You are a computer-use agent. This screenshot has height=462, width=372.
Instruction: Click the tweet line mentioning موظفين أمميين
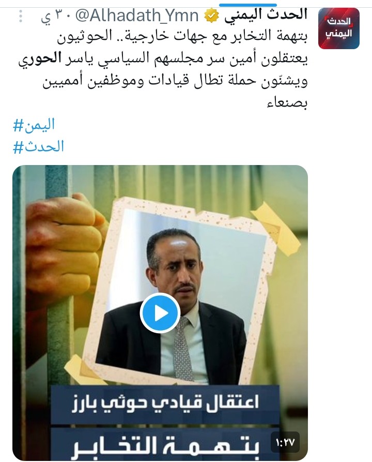click(x=175, y=81)
